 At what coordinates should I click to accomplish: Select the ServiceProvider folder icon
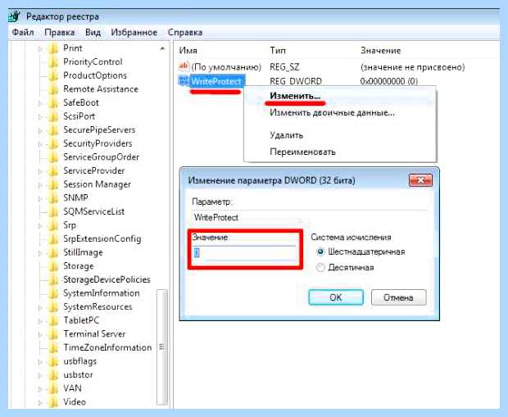tap(53, 171)
